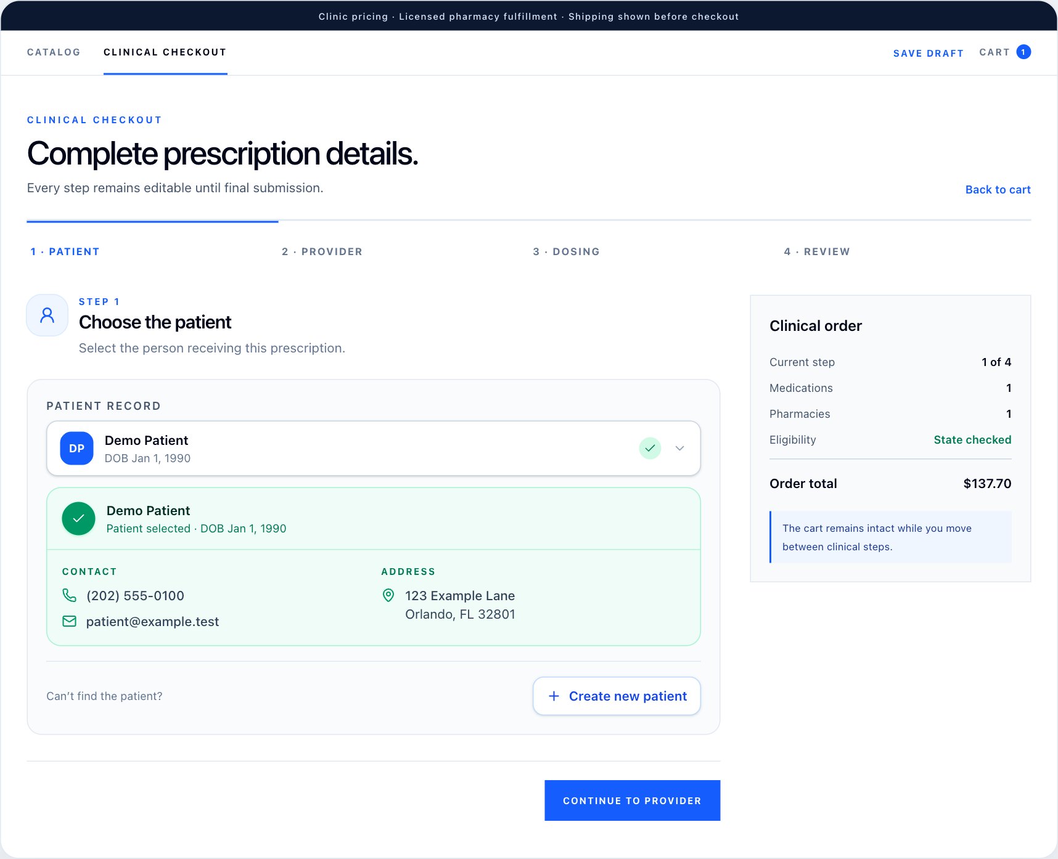Viewport: 1058px width, 859px height.
Task: Click the '1 of 4' current step value
Action: point(996,362)
